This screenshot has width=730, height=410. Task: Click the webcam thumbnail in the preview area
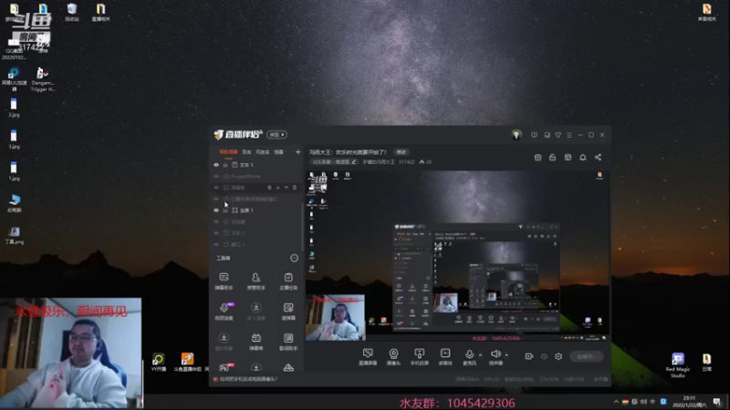336,317
